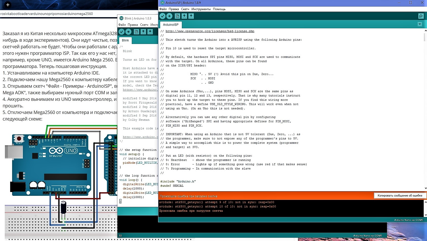Viewport: 427px width, 241px height.
Task: Open Файл menu in Blink window
Action: coord(122,25)
